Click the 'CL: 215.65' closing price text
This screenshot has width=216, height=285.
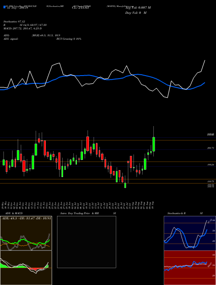tap(80, 8)
